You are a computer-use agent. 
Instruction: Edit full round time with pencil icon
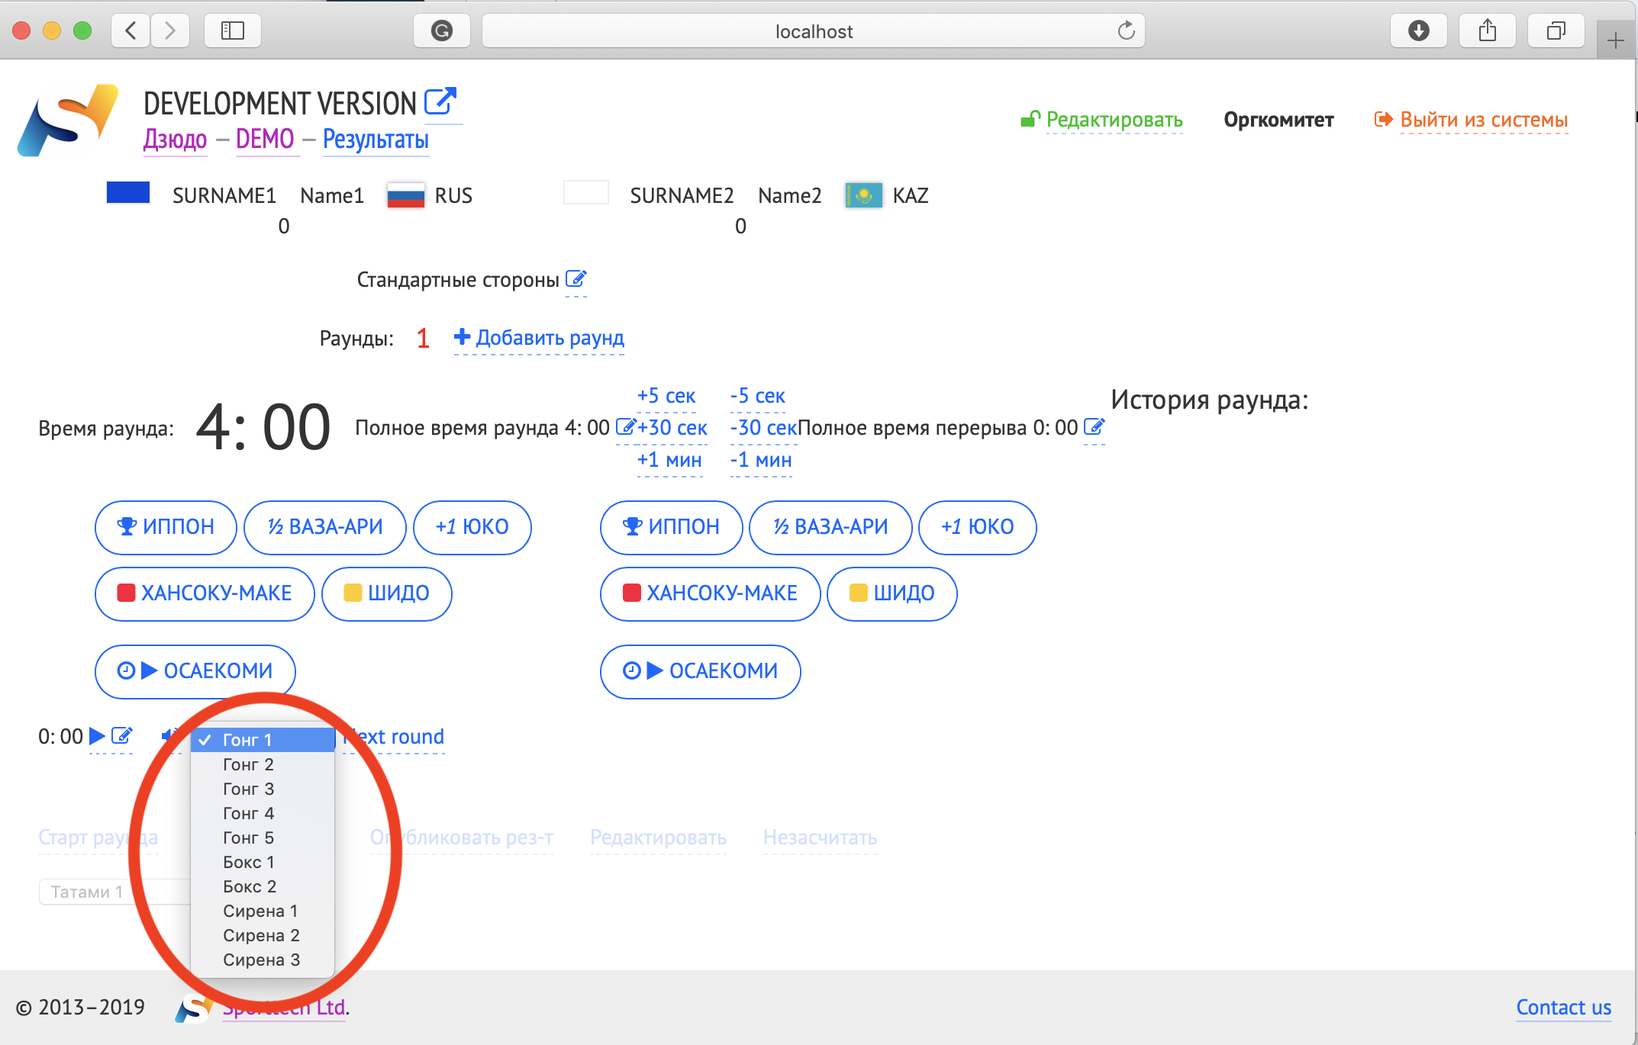point(625,426)
